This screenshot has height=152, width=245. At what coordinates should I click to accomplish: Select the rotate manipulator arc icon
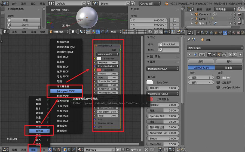102,32
